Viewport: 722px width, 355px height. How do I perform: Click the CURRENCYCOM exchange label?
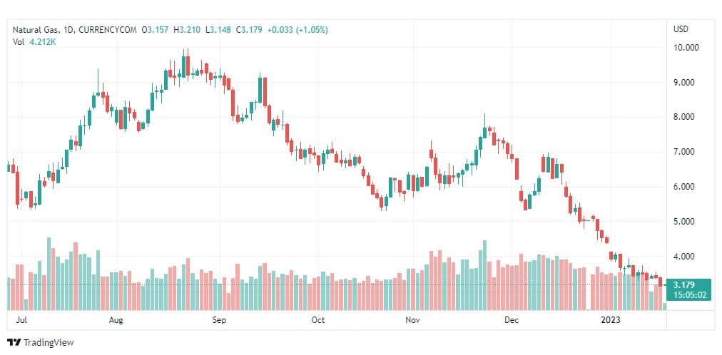pos(108,30)
